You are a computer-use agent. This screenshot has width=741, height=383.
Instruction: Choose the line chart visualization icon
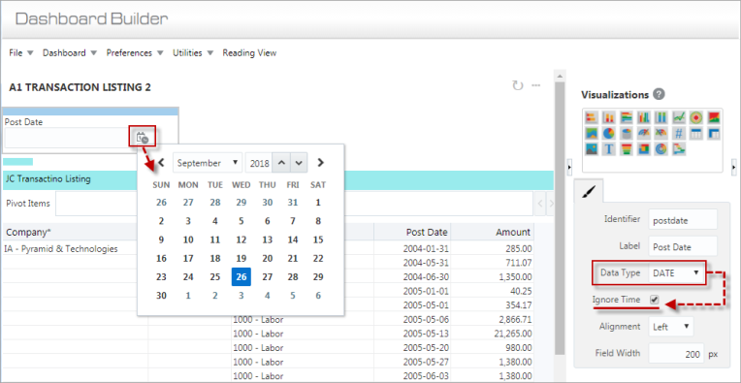tap(679, 117)
